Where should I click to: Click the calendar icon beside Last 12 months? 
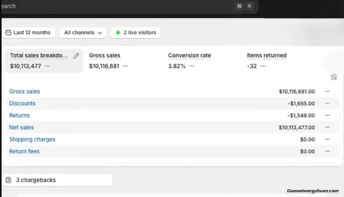[8, 33]
